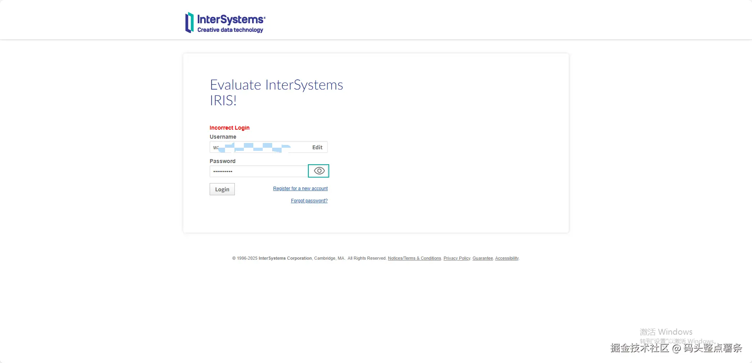Open Notices/Terms & Conditions footer link
752x363 pixels.
415,258
